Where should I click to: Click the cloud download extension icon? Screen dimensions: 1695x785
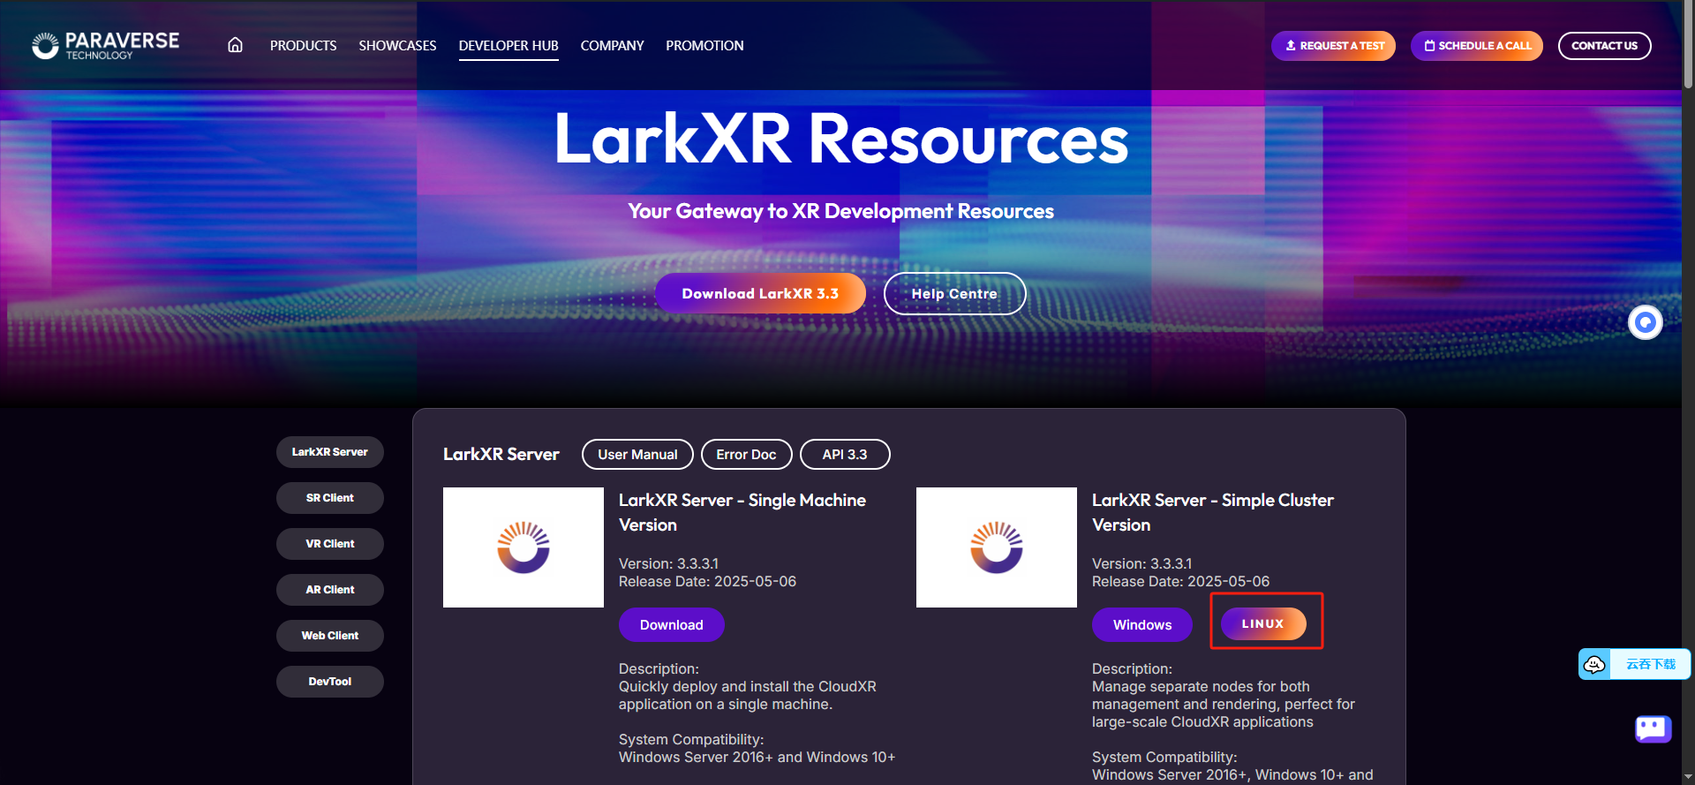[1594, 664]
